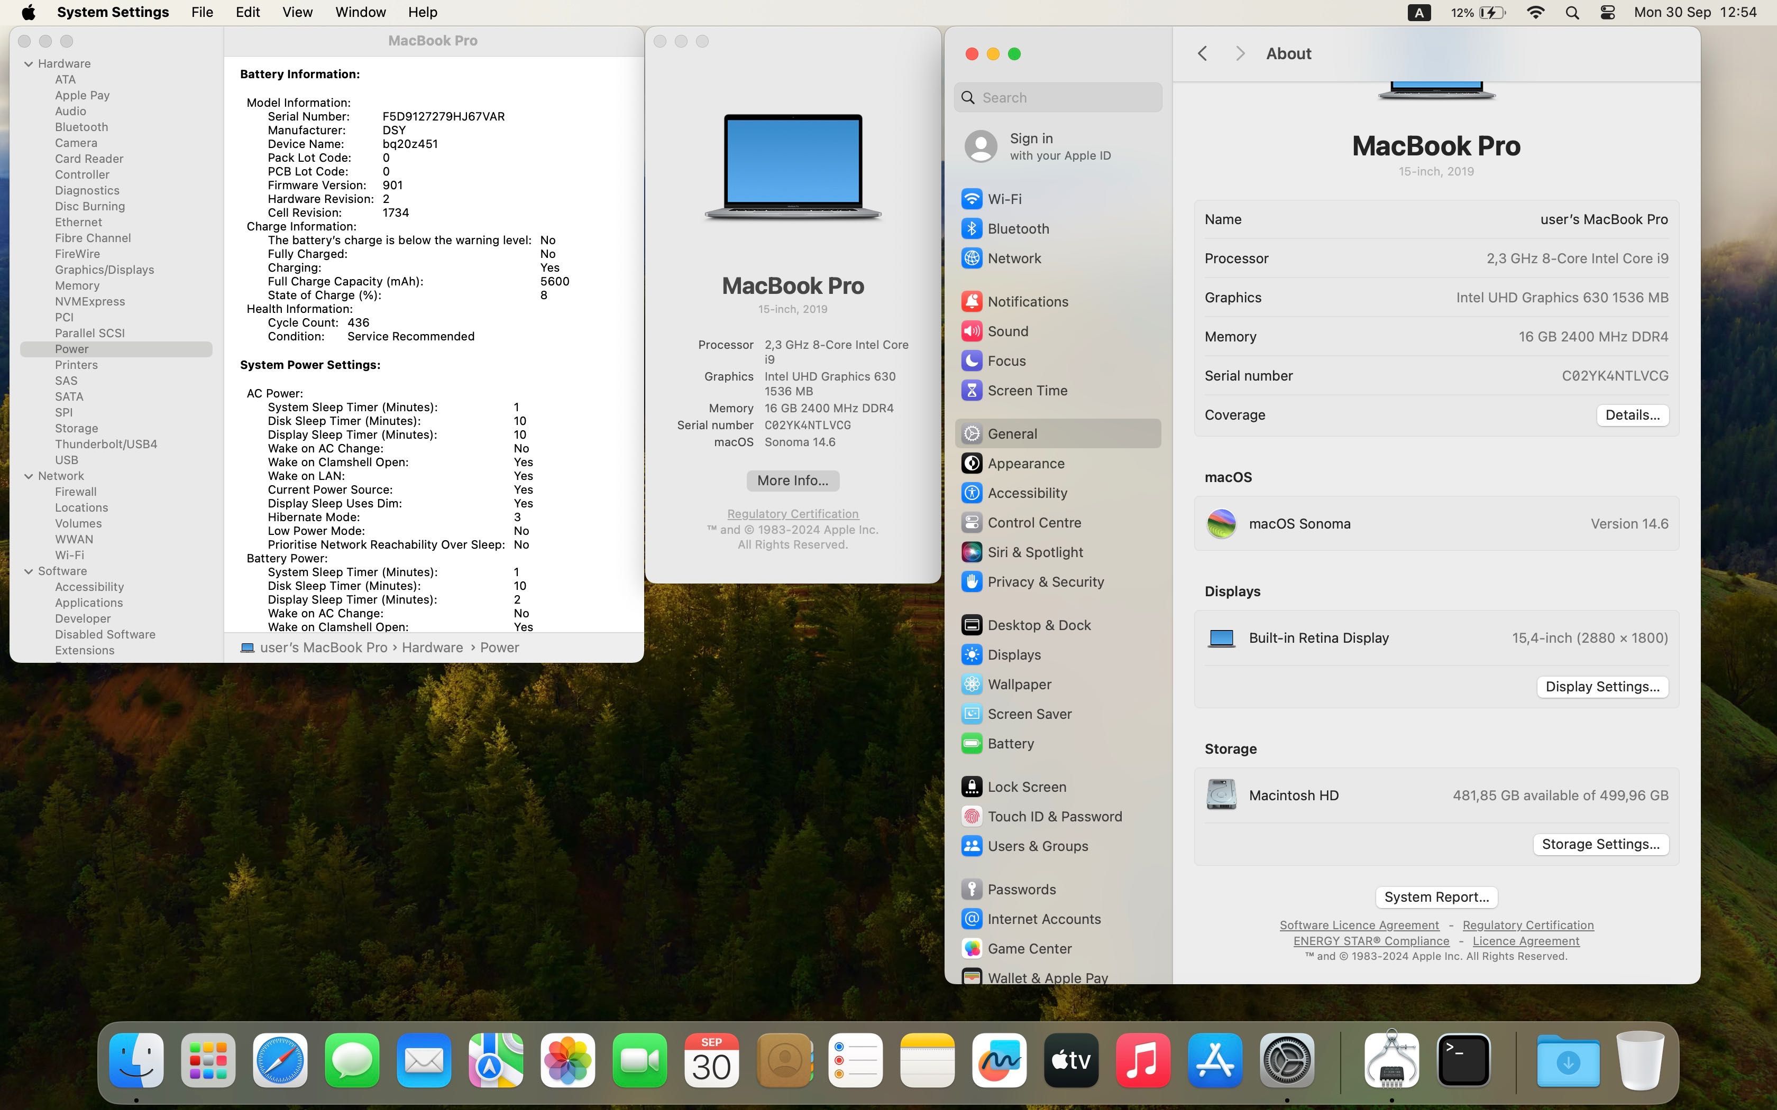Click the macOS Sonoma version row

pos(1435,523)
